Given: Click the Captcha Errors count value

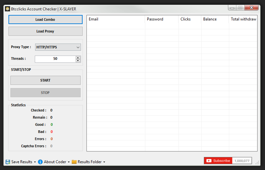Looking at the screenshot, I should (51, 146).
